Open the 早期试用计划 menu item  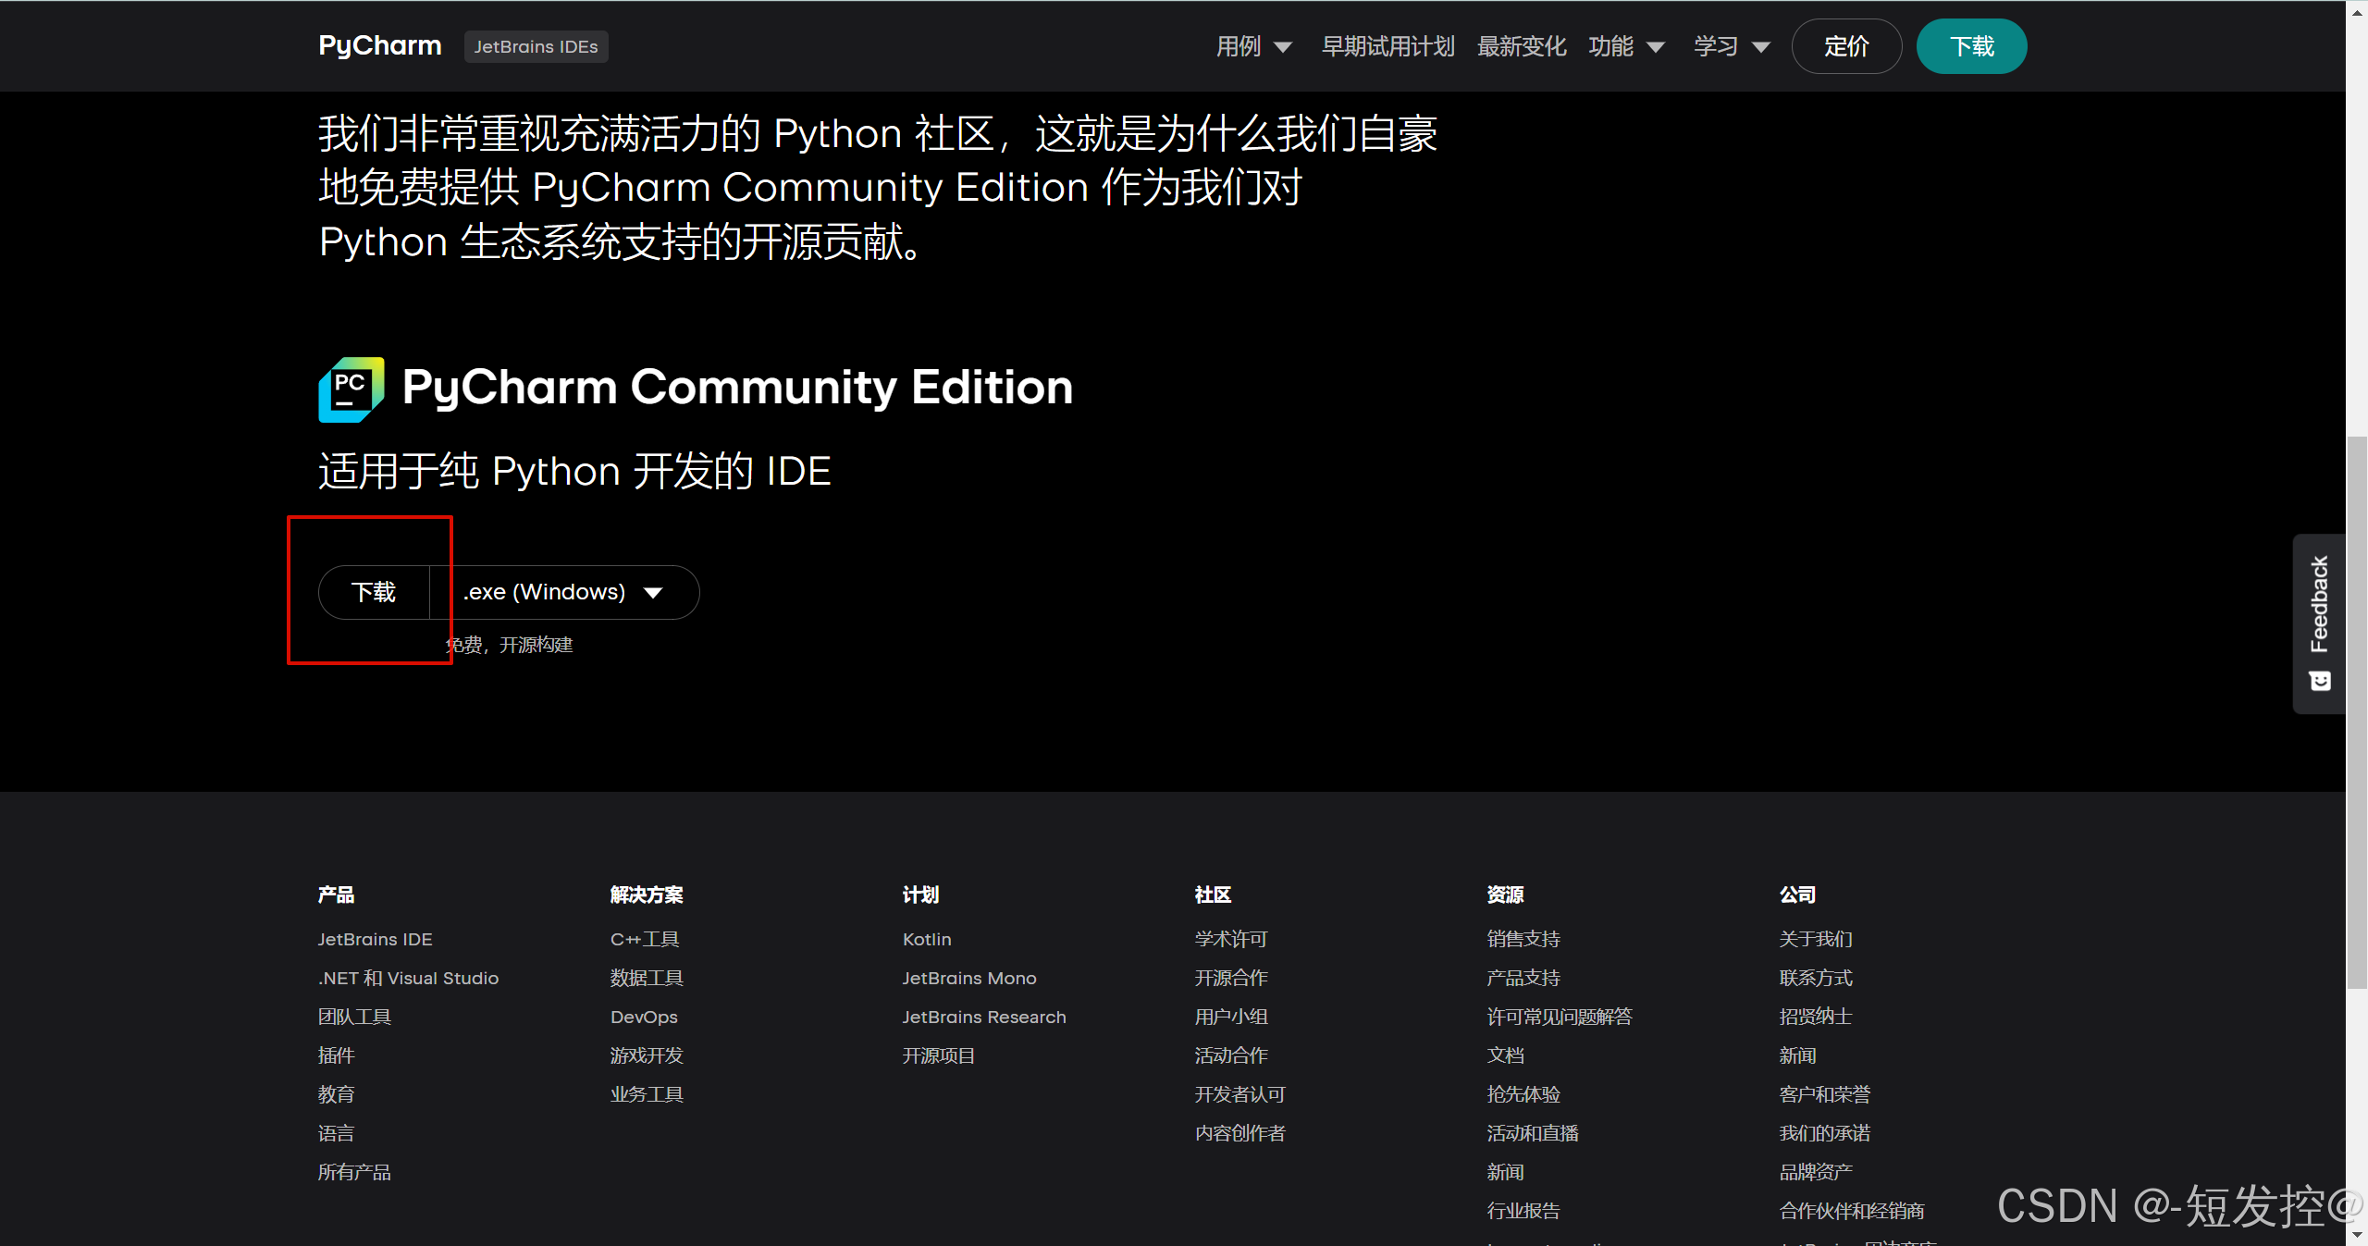[1387, 46]
